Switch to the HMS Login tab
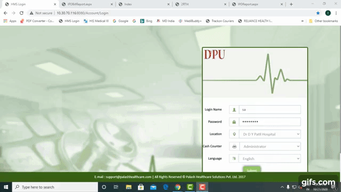The image size is (341, 192). [30, 4]
